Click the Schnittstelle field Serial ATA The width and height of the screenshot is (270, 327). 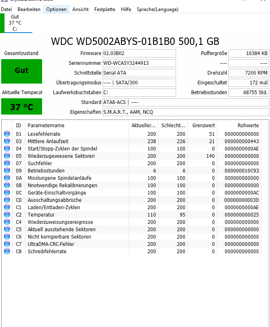pos(139,73)
